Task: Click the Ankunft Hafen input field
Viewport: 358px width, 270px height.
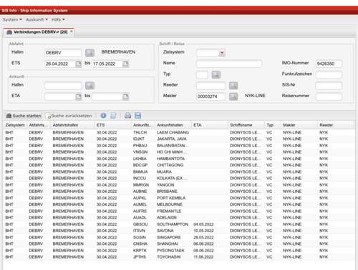Action: click(63, 86)
